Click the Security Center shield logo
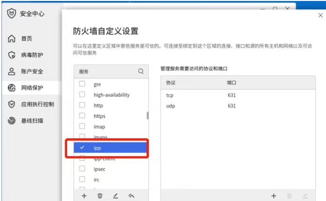The height and width of the screenshot is (201, 326). (12, 14)
